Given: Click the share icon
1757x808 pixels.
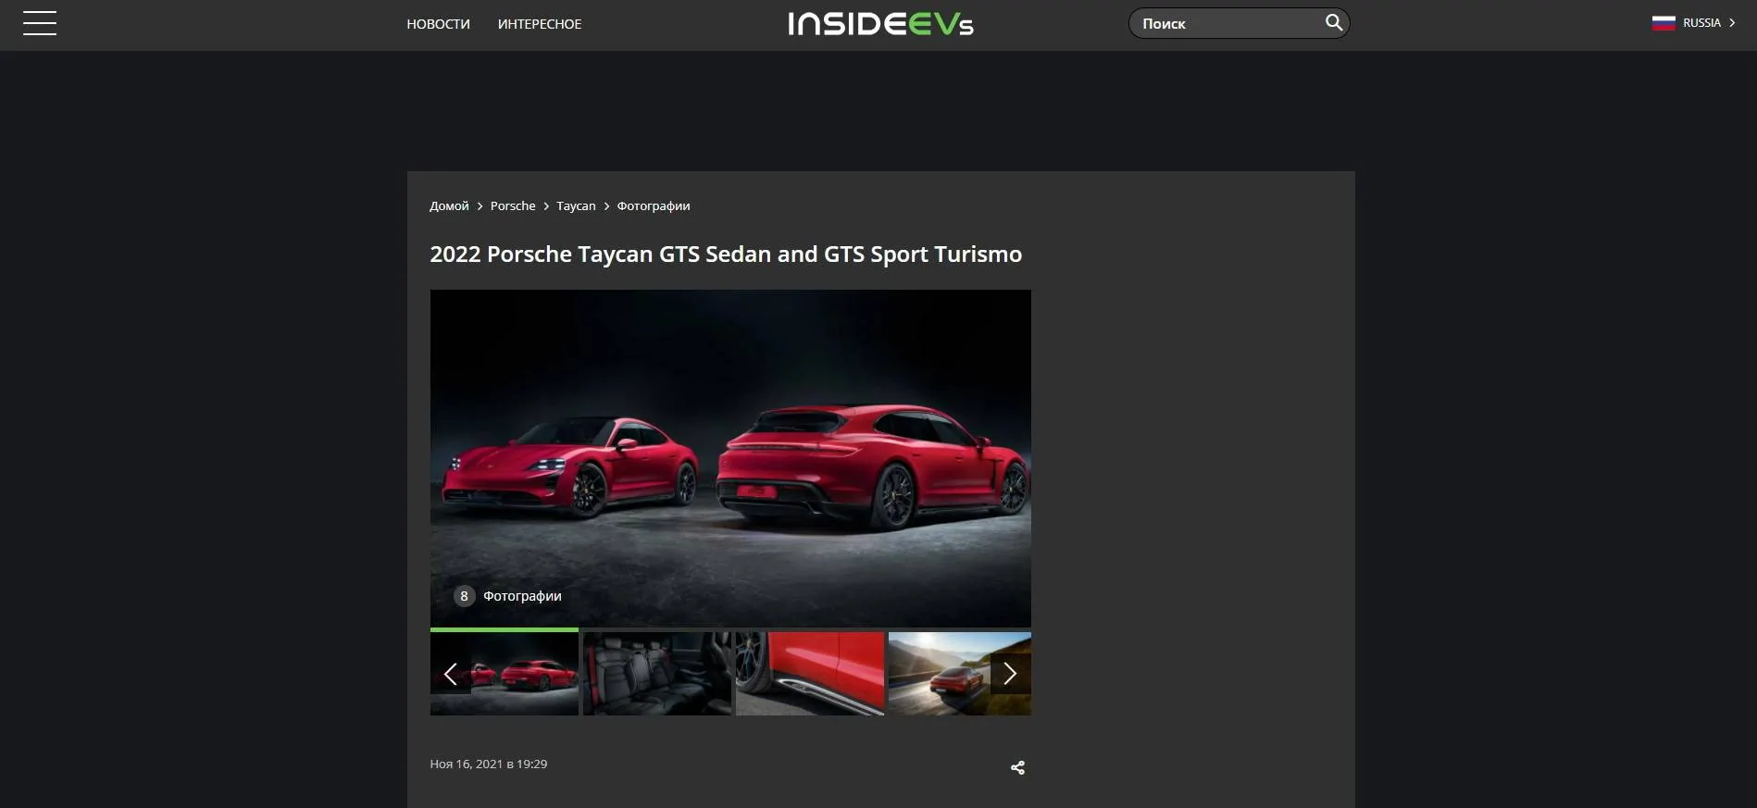Looking at the screenshot, I should point(1017,767).
